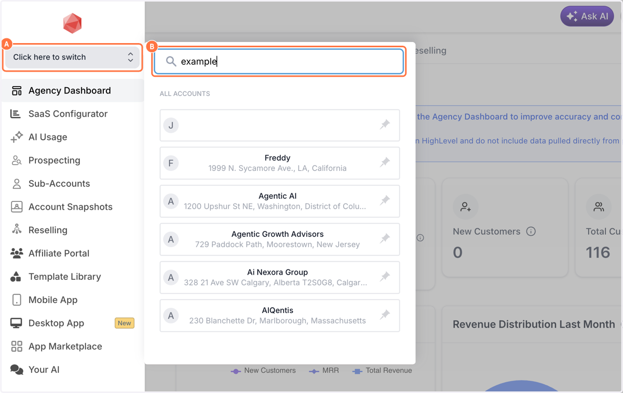Click the Template Library shapes icon
Viewport: 623px width, 393px height.
tap(16, 277)
